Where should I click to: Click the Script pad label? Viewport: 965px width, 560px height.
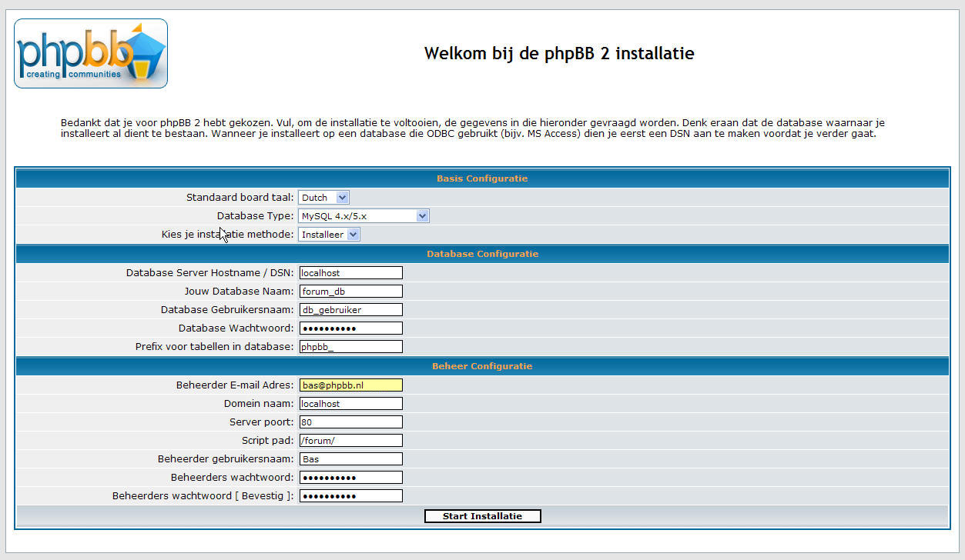tap(268, 441)
